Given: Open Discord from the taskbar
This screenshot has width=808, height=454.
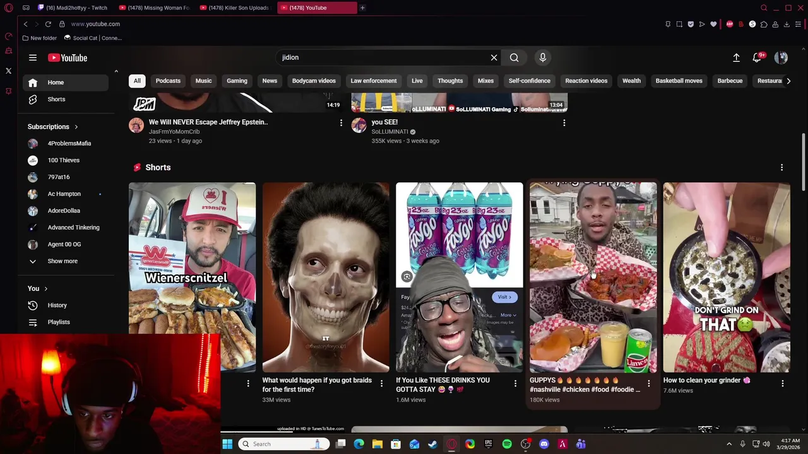Looking at the screenshot, I should point(544,444).
